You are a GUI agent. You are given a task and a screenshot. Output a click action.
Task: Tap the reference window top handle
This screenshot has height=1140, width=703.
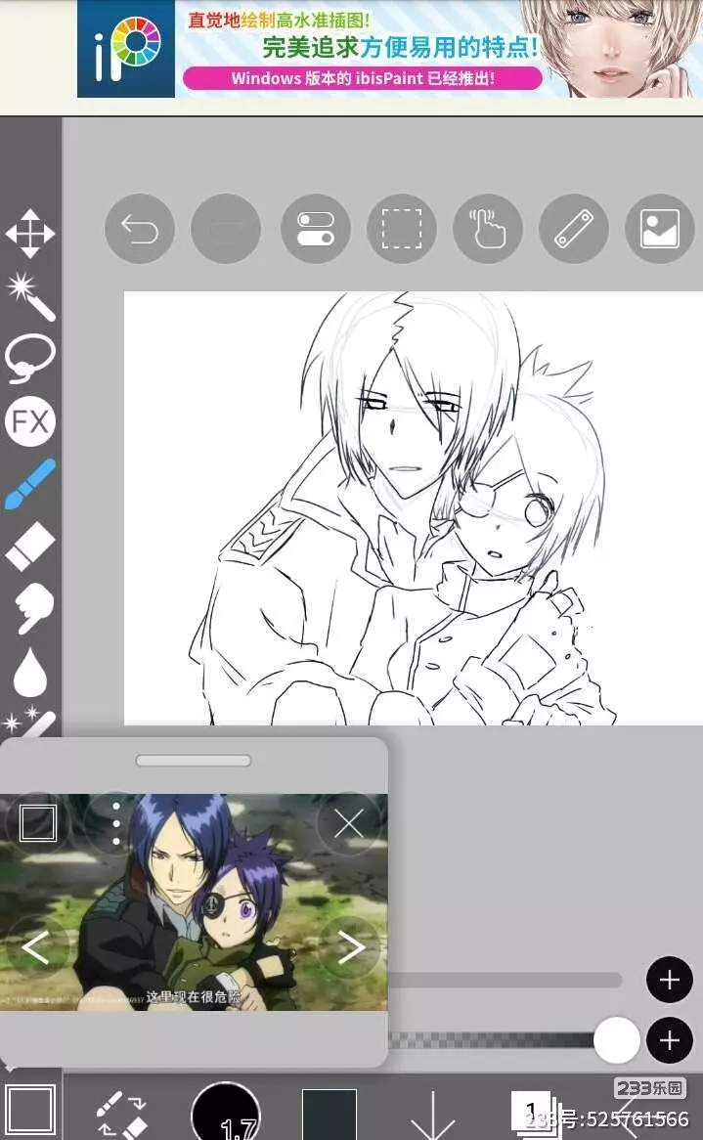coord(194,761)
